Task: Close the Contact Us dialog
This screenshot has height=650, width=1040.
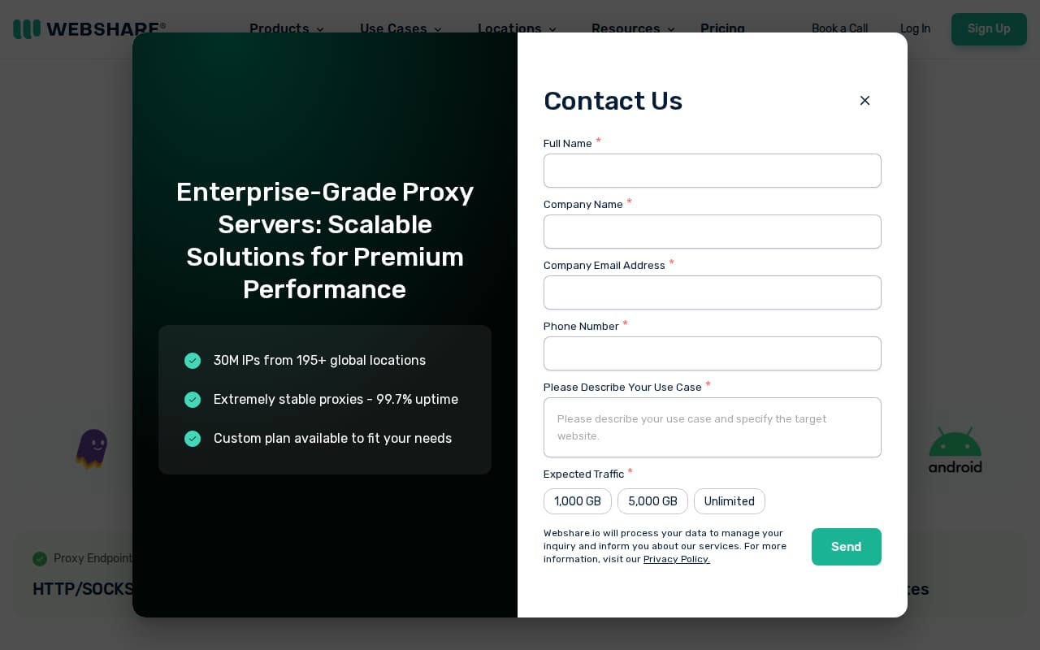Action: (864, 101)
